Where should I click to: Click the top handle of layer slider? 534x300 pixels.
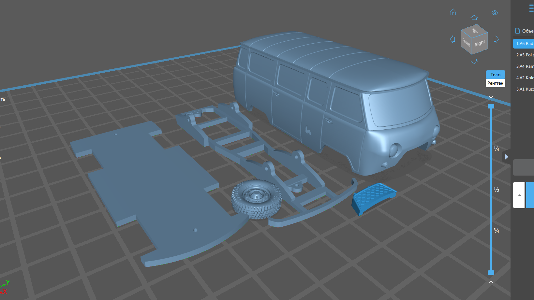click(491, 106)
